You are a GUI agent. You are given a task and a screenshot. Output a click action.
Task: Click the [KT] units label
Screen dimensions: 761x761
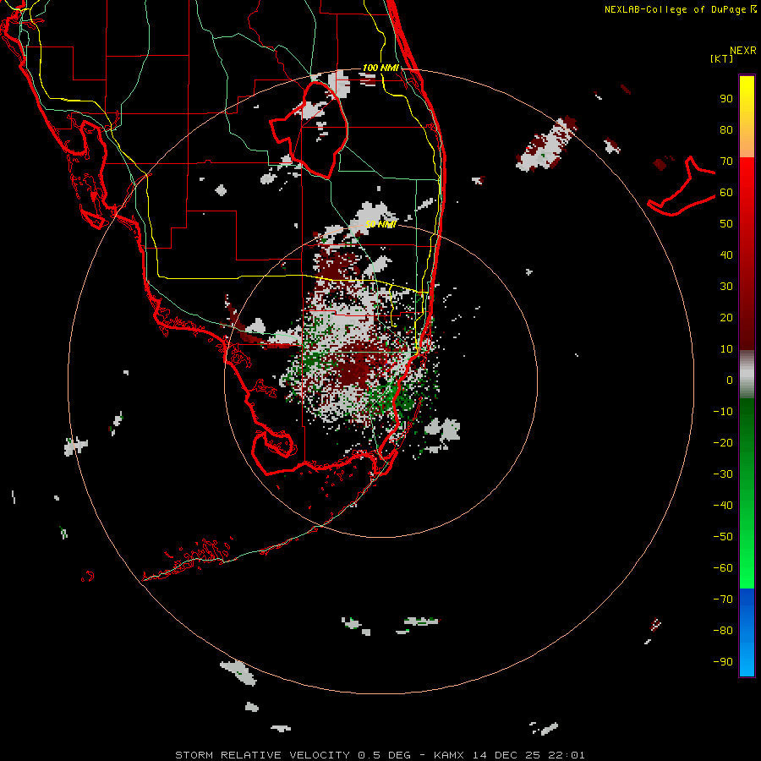coord(721,58)
